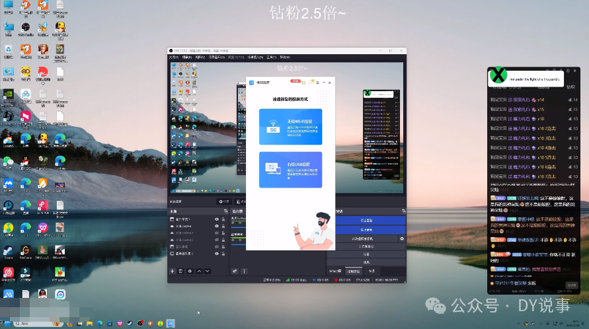Open OBS 工具(T) menu
This screenshot has height=329, width=589.
tap(272, 57)
